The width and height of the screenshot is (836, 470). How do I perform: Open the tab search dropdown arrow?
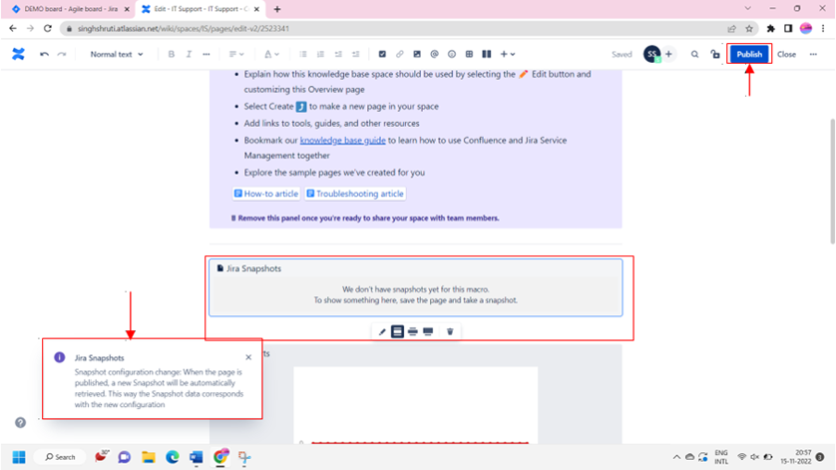click(748, 9)
